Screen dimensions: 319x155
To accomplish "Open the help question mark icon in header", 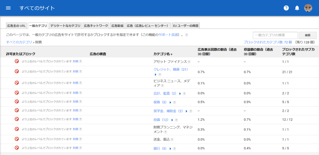I will (286, 8).
